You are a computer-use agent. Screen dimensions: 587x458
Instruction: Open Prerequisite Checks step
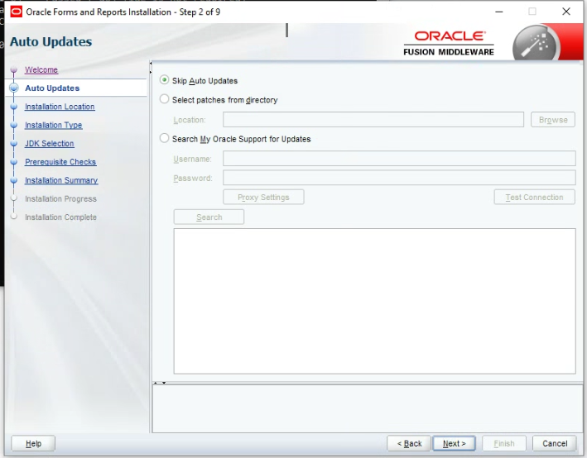(x=60, y=162)
